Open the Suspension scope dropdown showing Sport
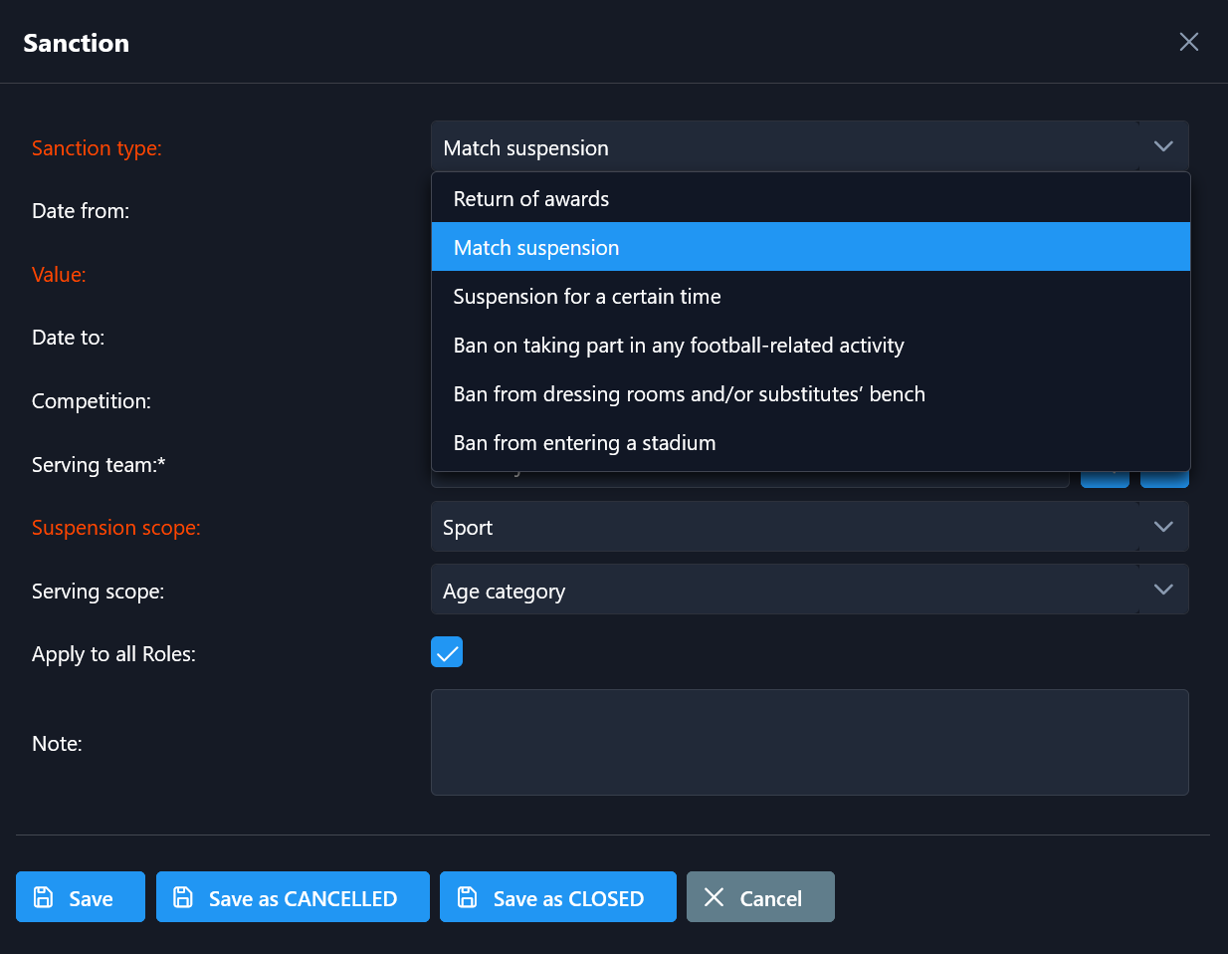 pyautogui.click(x=784, y=527)
